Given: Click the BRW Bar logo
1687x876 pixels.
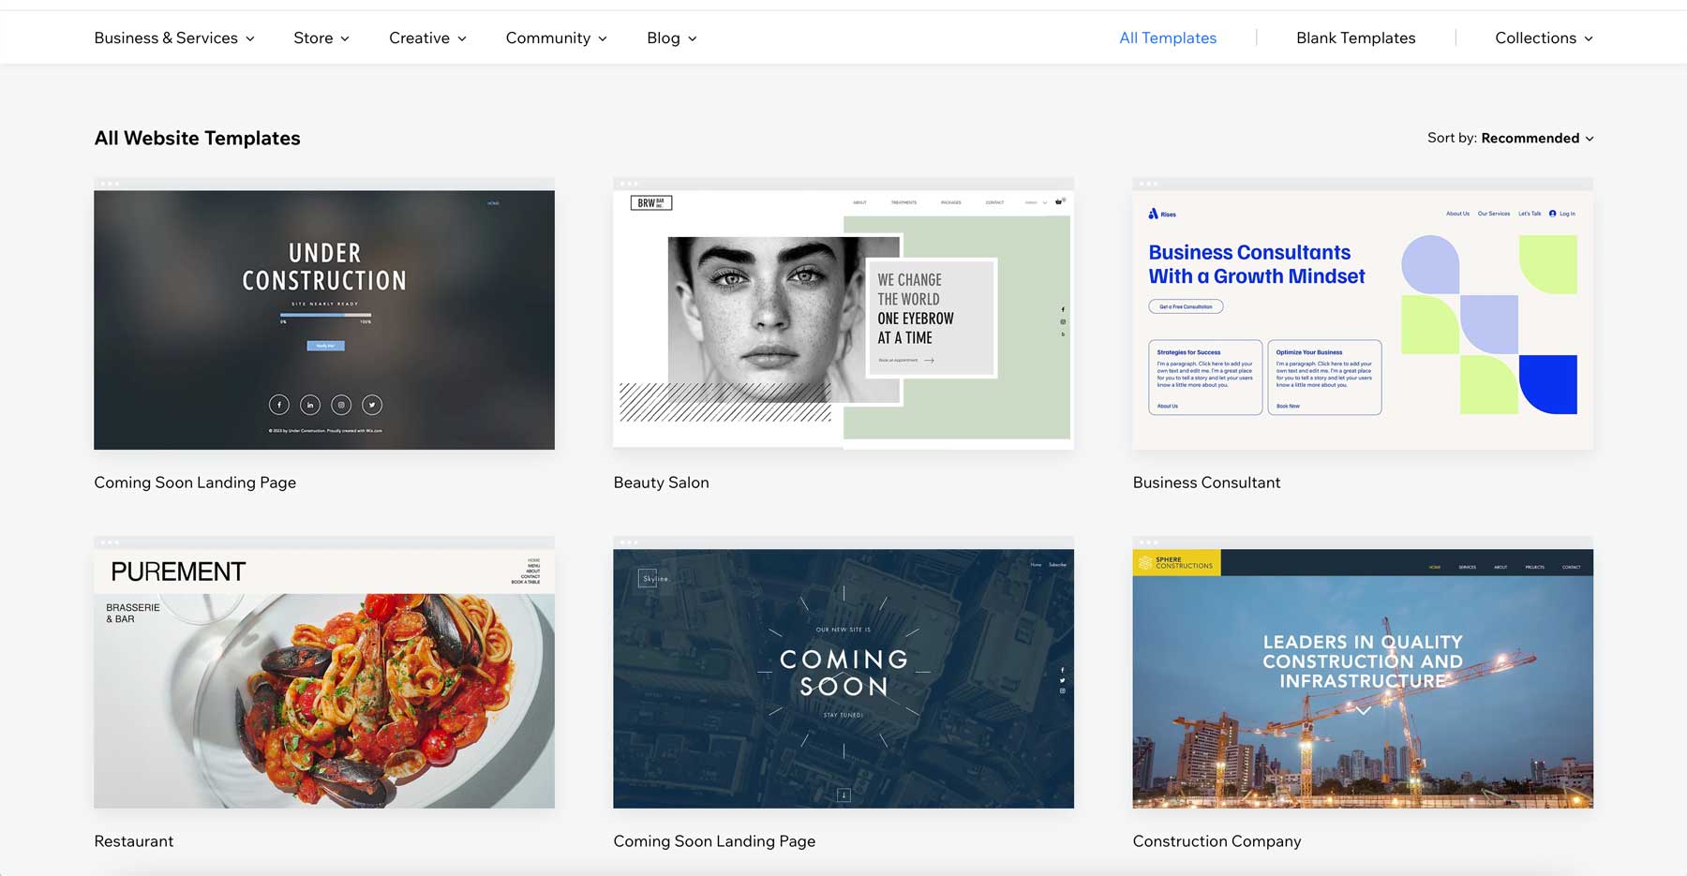Looking at the screenshot, I should coord(651,202).
